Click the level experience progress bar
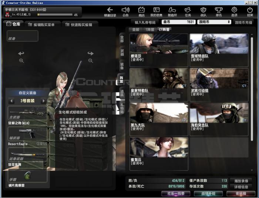Screen dimensions: 259x198 point(55,14)
